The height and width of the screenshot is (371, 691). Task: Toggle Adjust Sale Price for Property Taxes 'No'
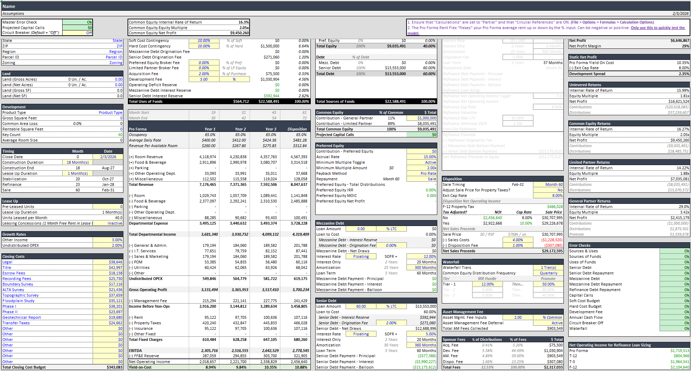tap(548, 190)
